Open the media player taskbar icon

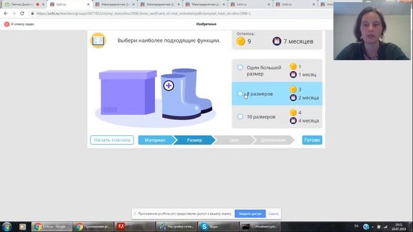[23, 226]
